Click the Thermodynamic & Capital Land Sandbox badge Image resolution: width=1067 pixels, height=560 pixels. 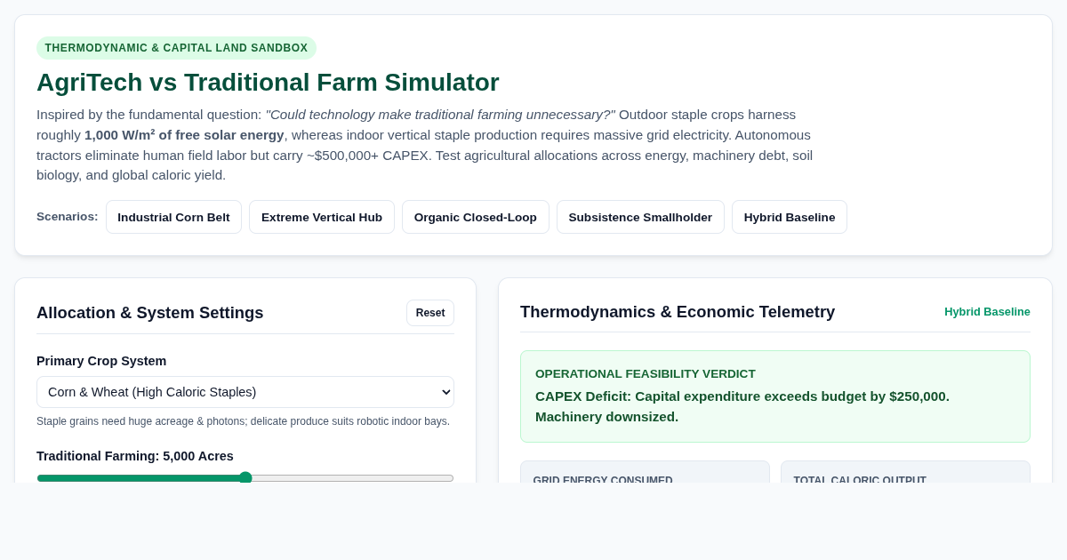click(x=176, y=48)
